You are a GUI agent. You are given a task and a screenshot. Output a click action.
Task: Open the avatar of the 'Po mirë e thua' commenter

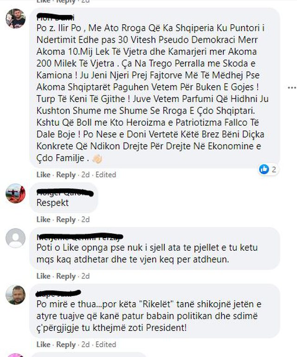tap(15, 295)
